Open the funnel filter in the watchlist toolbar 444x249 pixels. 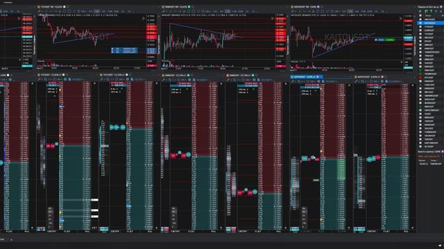tap(432, 11)
